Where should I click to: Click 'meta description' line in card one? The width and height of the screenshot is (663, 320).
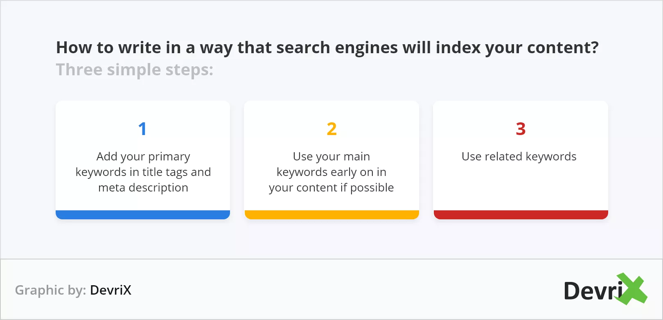point(143,188)
